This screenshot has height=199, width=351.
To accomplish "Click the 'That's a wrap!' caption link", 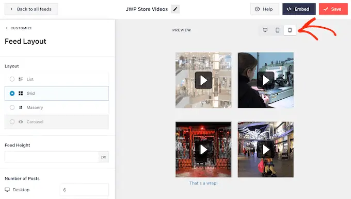I will click(203, 183).
